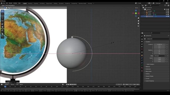This screenshot has height=95, width=170.
Task: Open the Texture properties tab
Action: pos(142,71)
